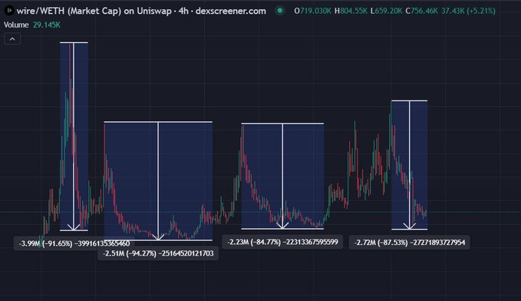Click the round token logo beside wire/WETH

pos(9,11)
